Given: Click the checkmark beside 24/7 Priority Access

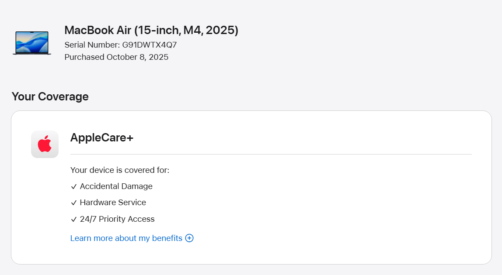Looking at the screenshot, I should [x=73, y=220].
